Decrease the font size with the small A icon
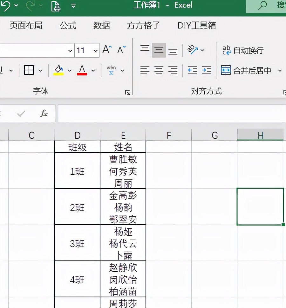This screenshot has height=308, width=286. pyautogui.click(x=120, y=50)
